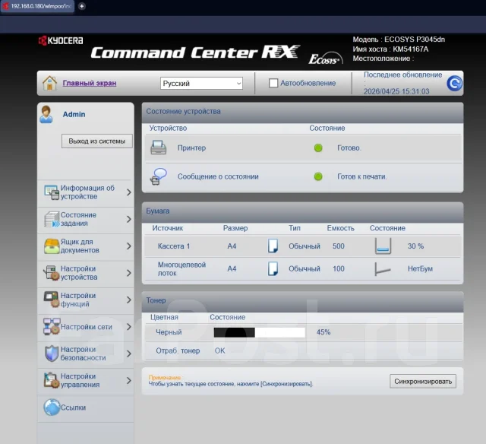Screen dimensions: 486x444
Task: Click the Kyocera logo
Action: pyautogui.click(x=61, y=40)
